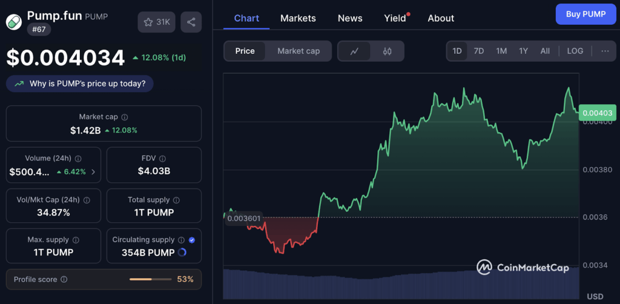This screenshot has height=304, width=620.
Task: Click the share icon button
Action: (x=191, y=22)
